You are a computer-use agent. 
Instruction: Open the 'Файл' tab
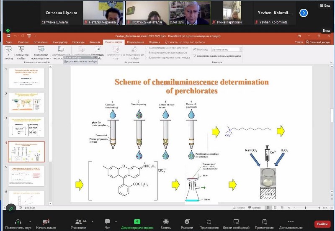(x=9, y=42)
